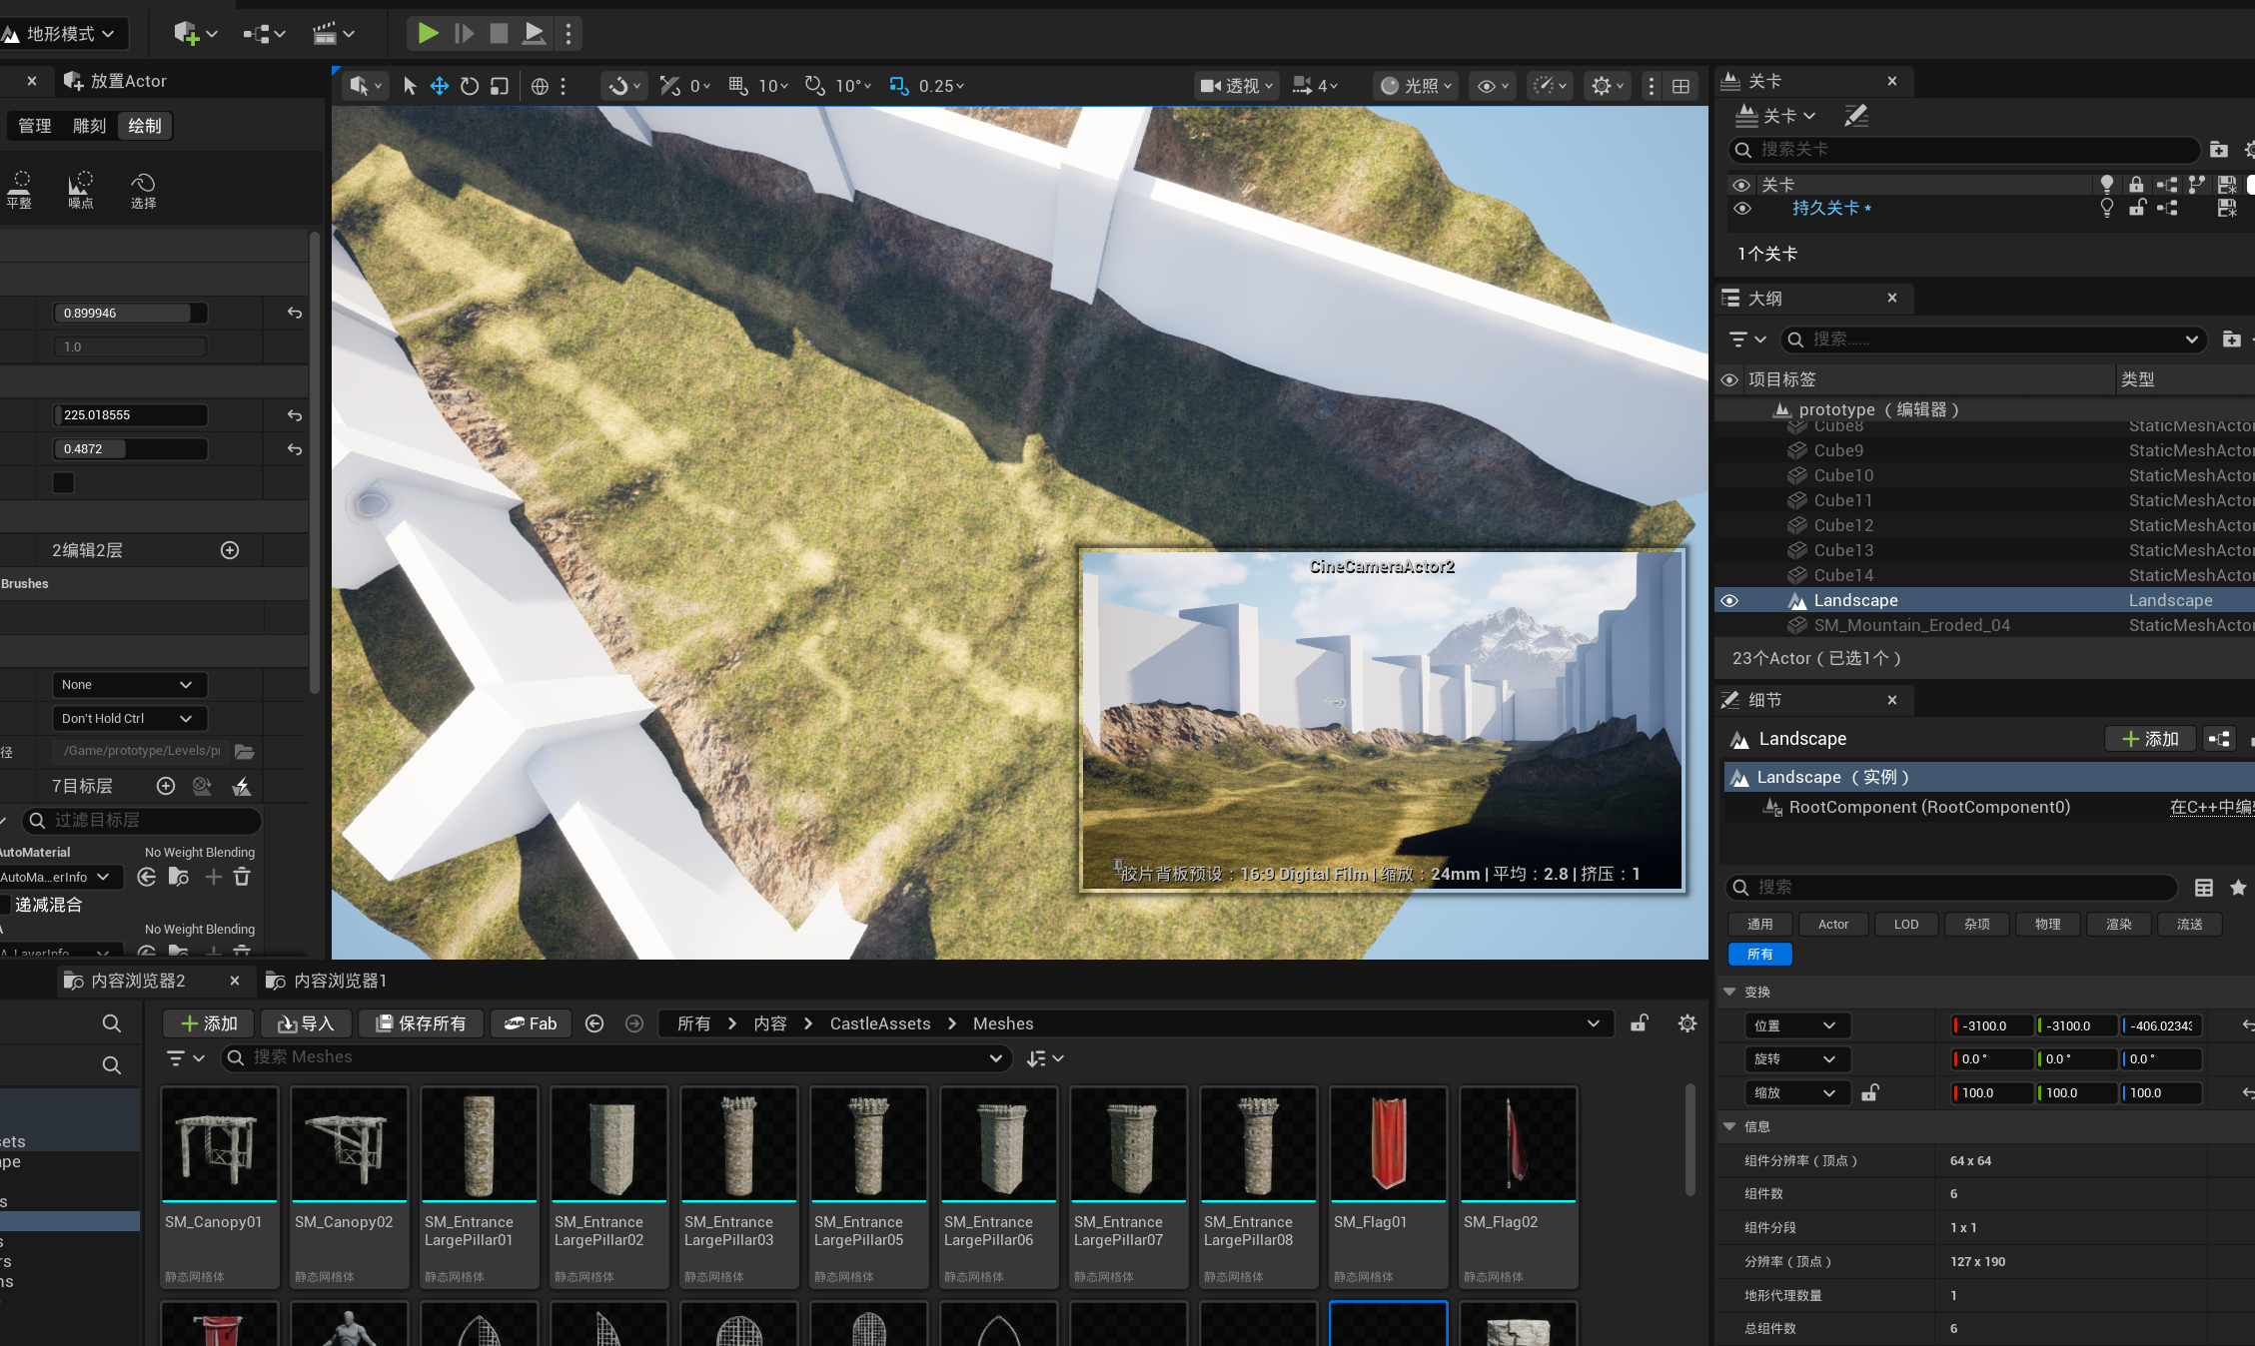This screenshot has height=1346, width=2255.
Task: Browse to the level path folder icon
Action: [x=244, y=751]
